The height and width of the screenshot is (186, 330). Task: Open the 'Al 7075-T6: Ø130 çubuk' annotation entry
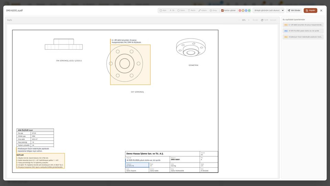303,31
